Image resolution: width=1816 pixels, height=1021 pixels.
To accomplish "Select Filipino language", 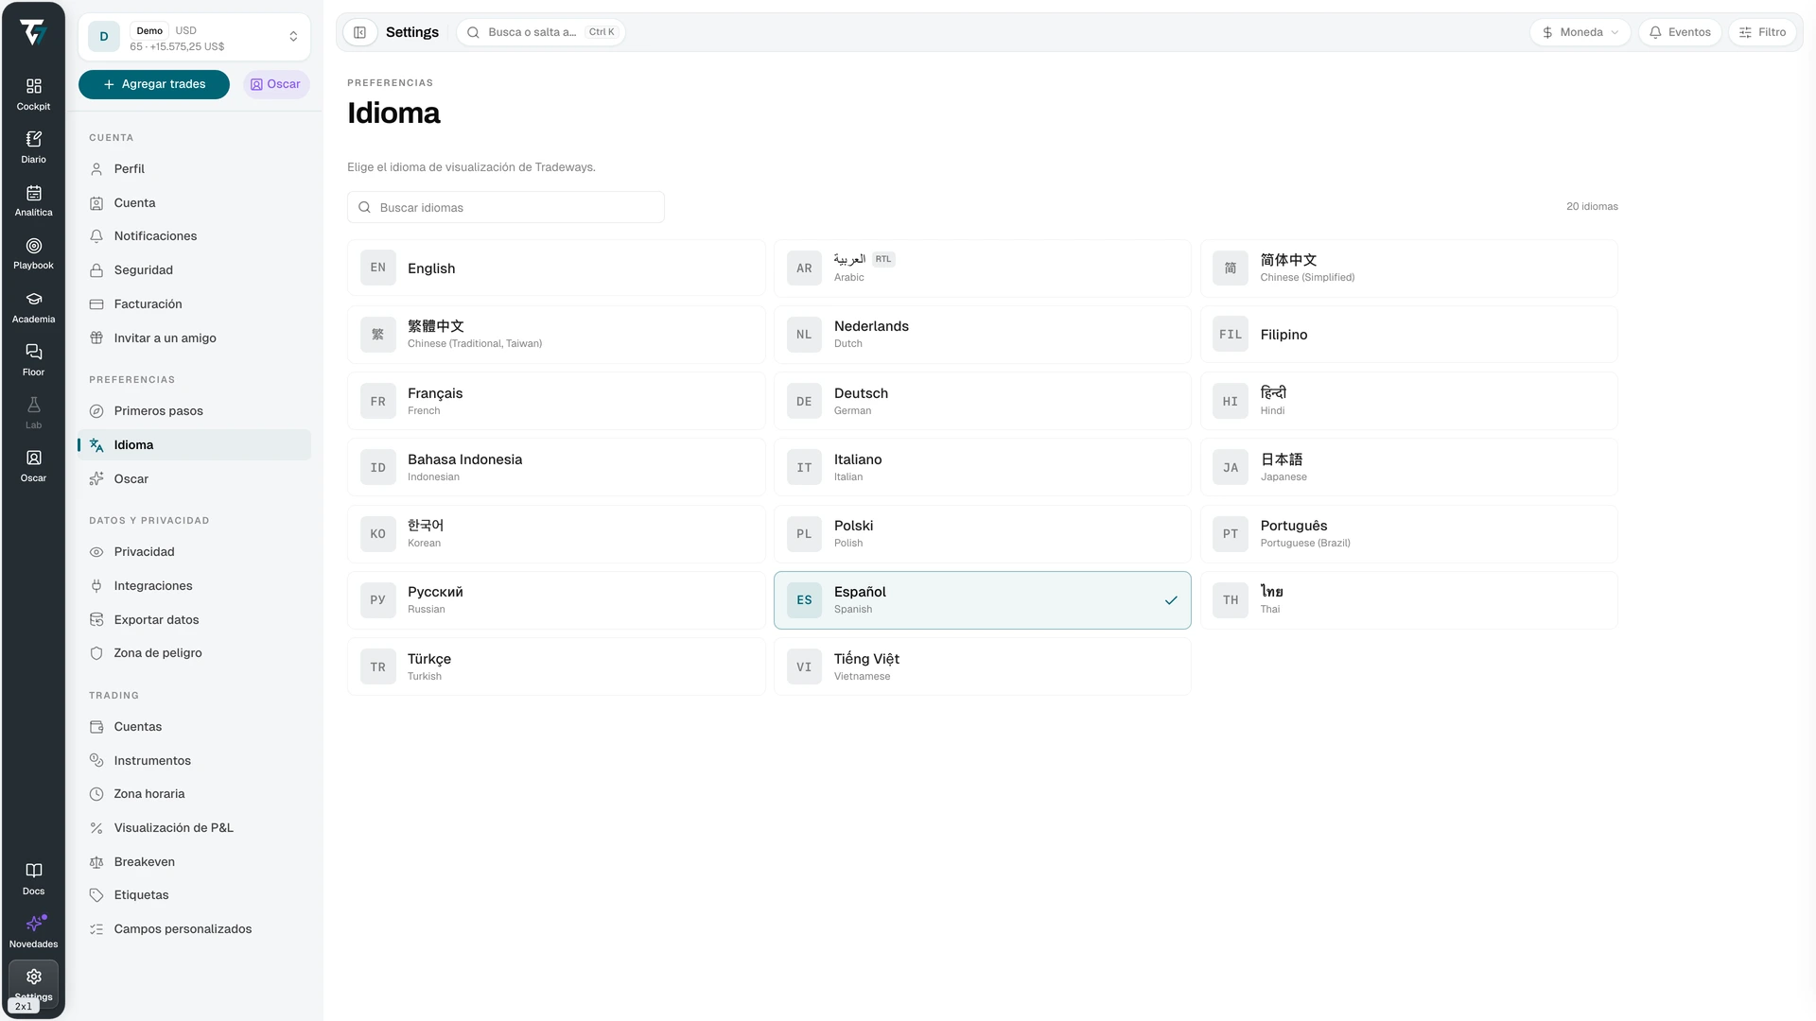I will pos(1409,335).
